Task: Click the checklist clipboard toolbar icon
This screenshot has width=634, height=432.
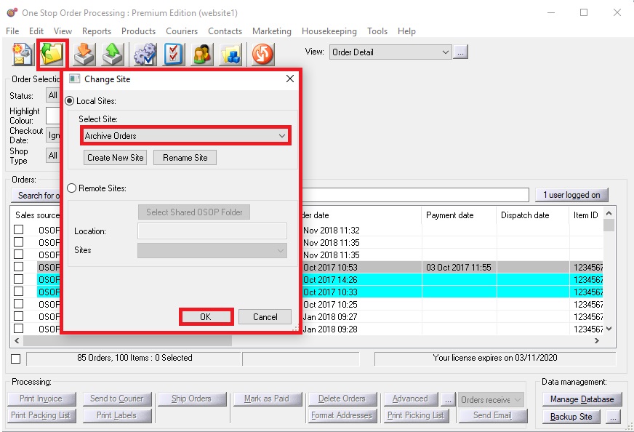Action: click(x=174, y=54)
